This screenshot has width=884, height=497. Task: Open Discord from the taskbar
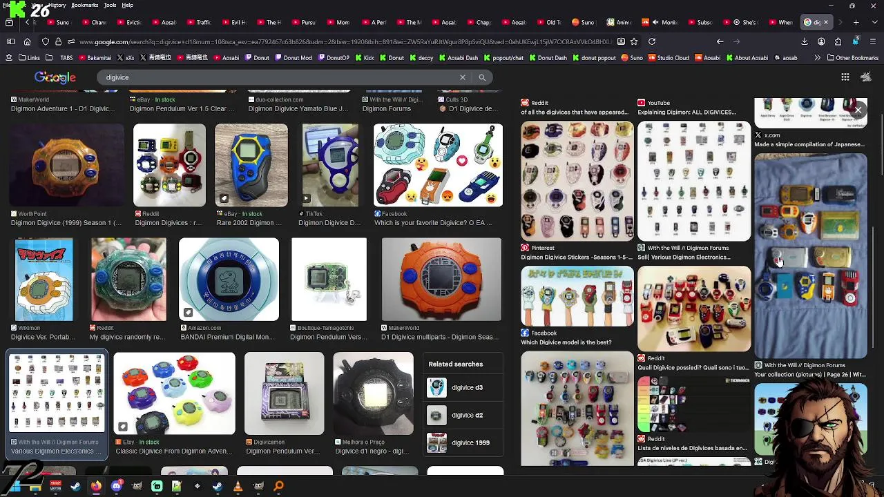[116, 487]
